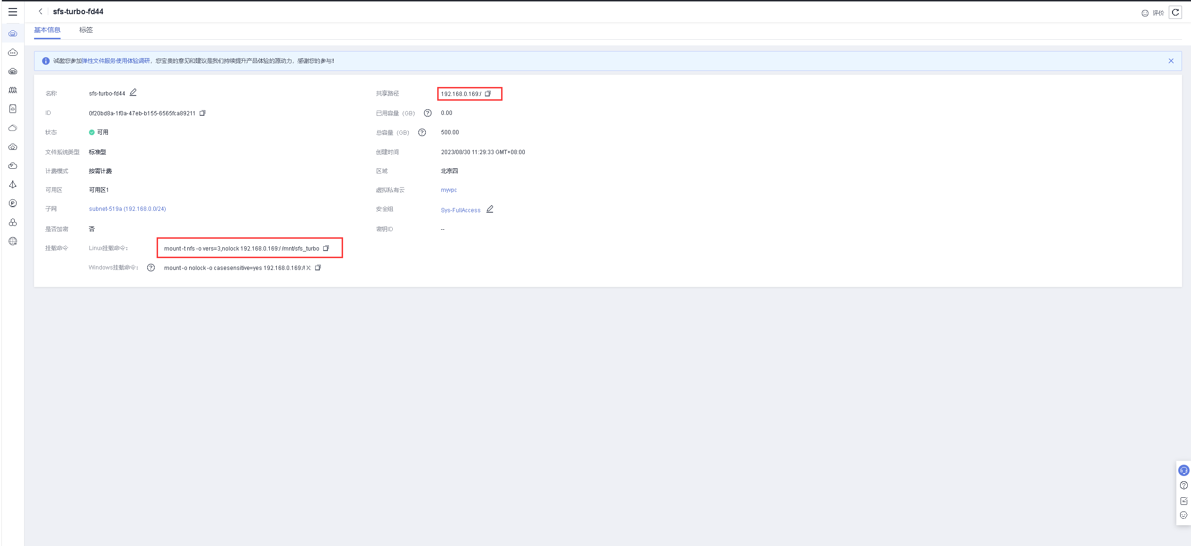Show help for Windows mount command

(151, 268)
